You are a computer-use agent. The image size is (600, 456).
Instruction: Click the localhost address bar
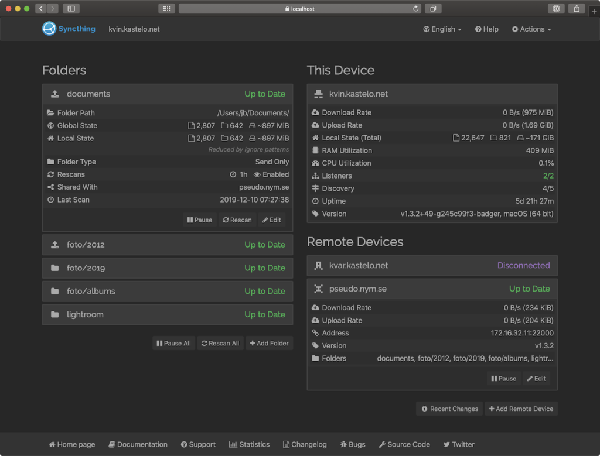[299, 9]
